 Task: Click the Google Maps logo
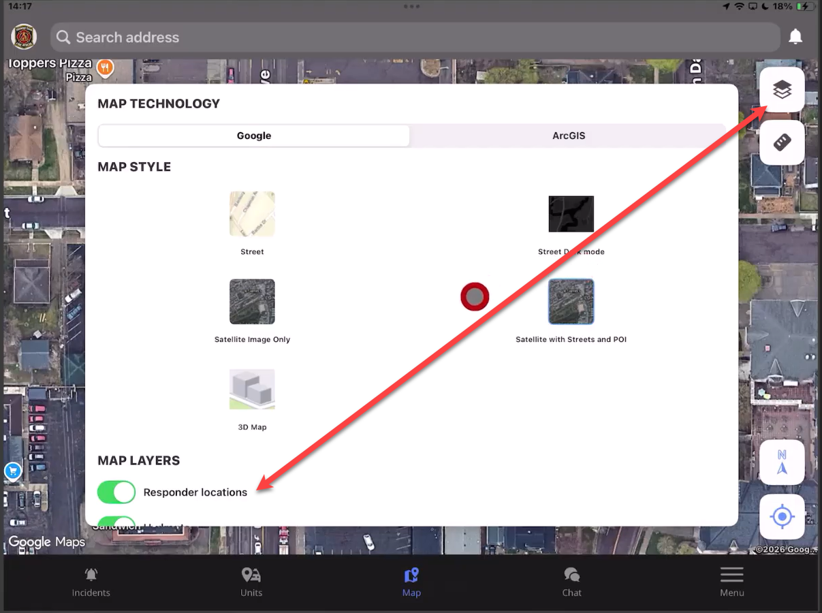coord(47,542)
